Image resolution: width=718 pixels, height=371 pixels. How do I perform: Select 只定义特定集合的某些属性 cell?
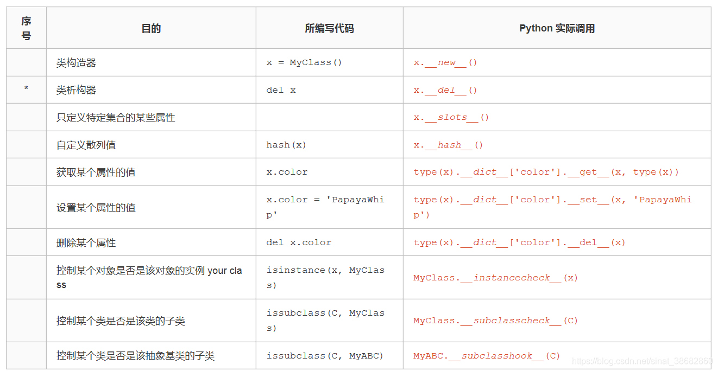pos(151,117)
